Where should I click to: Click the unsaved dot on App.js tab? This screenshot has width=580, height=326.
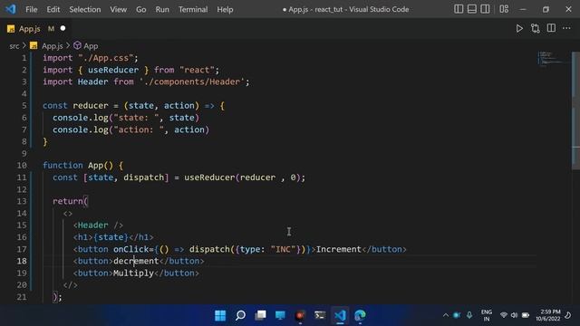click(63, 28)
